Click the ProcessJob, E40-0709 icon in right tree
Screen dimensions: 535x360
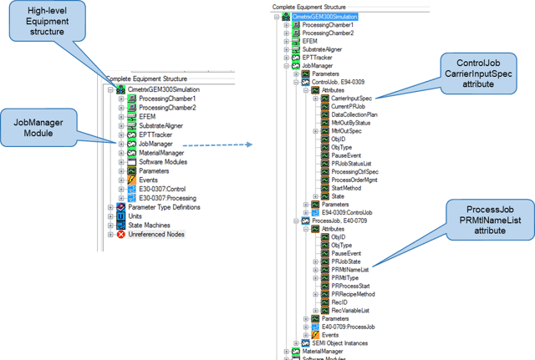(306, 221)
